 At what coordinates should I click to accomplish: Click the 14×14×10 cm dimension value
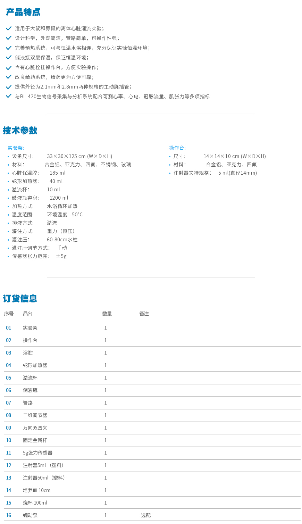pos(235,156)
